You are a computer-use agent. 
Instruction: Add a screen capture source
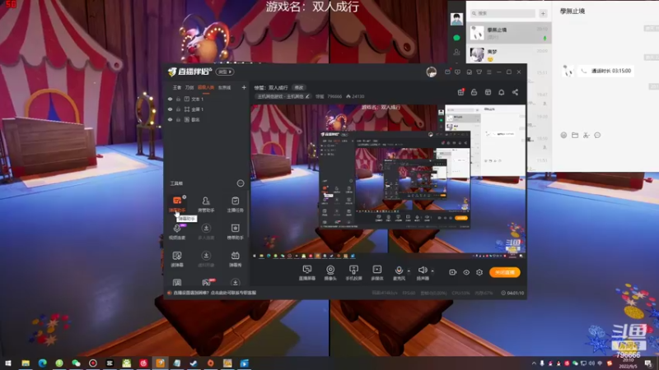point(307,272)
